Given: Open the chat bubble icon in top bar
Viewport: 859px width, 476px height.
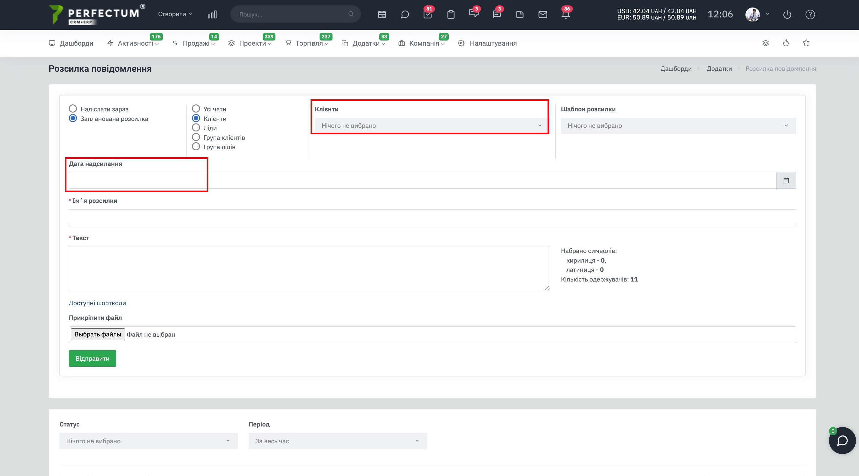Looking at the screenshot, I should [x=405, y=14].
